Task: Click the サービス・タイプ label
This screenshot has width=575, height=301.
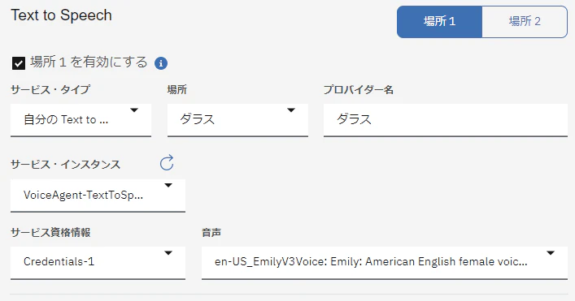Action: 50,89
